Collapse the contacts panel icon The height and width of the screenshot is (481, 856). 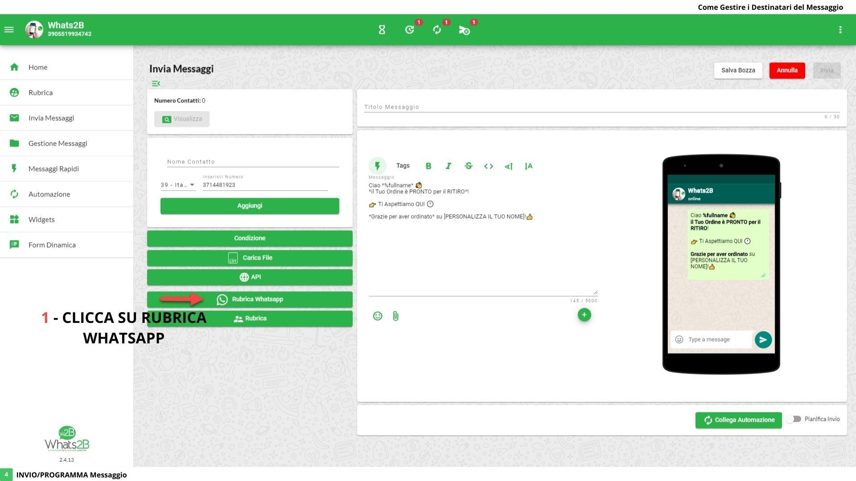156,83
